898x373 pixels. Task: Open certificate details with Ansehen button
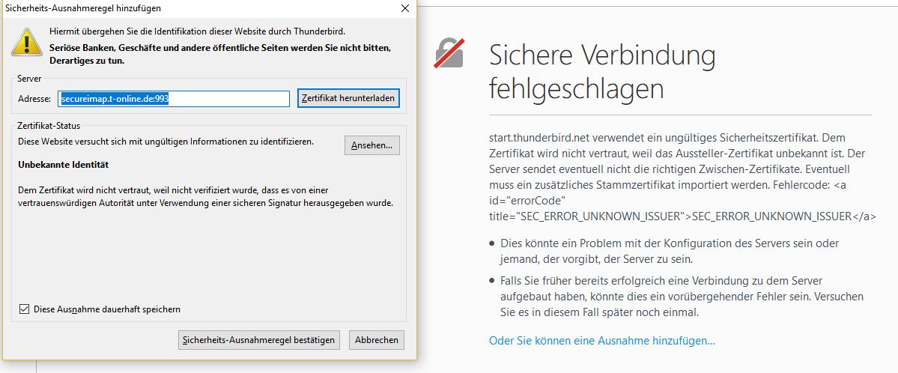tap(371, 145)
